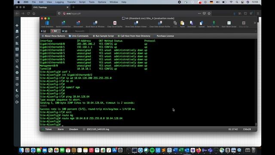Click the Purchase License button
This screenshot has width=275, height=155.
coord(165,36)
